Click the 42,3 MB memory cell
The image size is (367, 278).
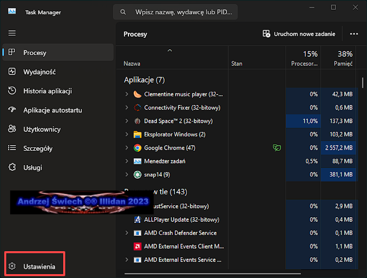pos(338,94)
